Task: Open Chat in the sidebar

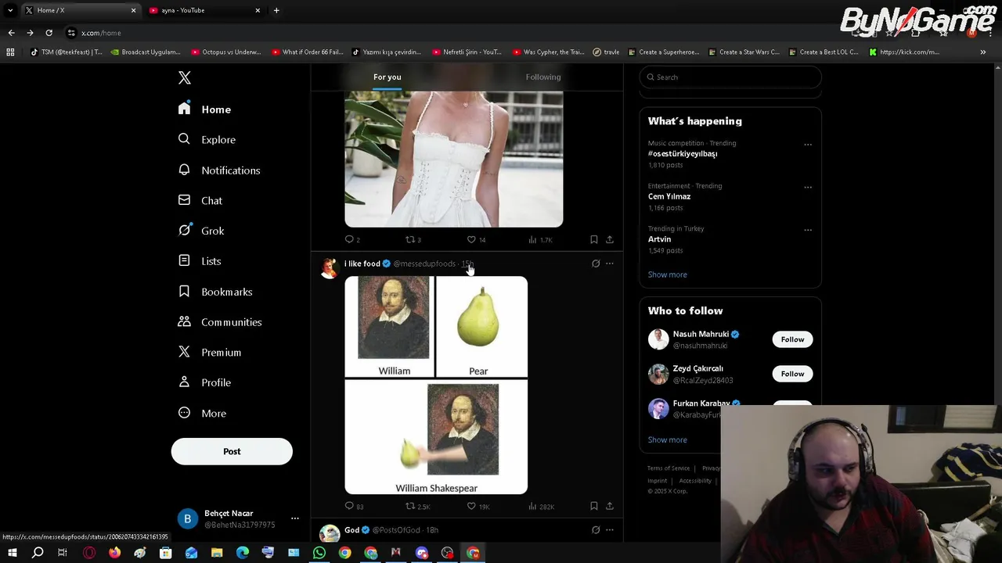Action: [x=200, y=200]
